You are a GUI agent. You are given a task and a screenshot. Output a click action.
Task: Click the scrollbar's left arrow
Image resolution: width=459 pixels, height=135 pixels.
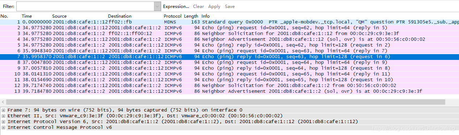coord(3,102)
